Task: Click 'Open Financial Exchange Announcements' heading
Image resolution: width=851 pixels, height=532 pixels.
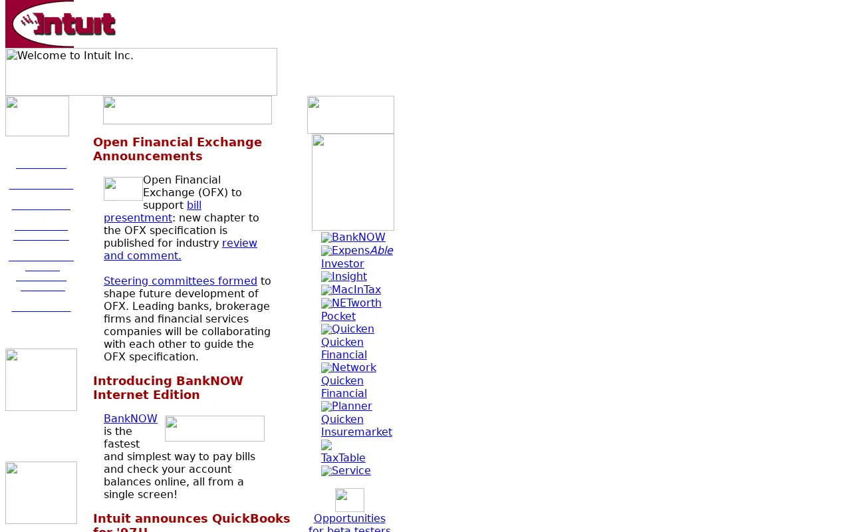Action: 178,149
